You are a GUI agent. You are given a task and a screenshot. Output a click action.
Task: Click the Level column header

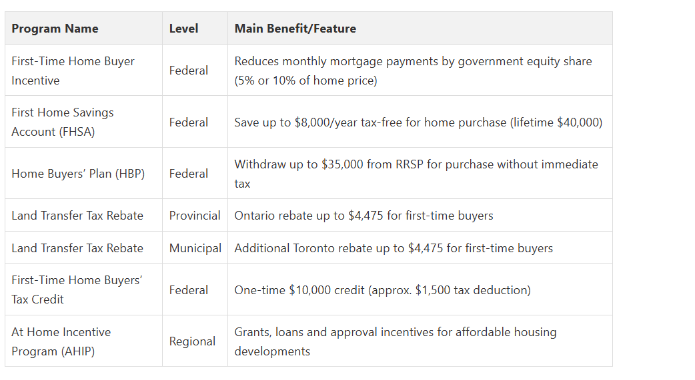point(183,29)
